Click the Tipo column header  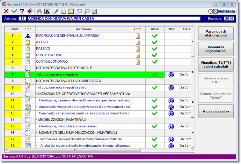28,29
